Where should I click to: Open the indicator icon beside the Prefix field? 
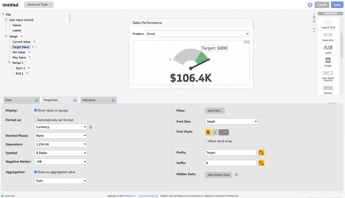coord(261,152)
